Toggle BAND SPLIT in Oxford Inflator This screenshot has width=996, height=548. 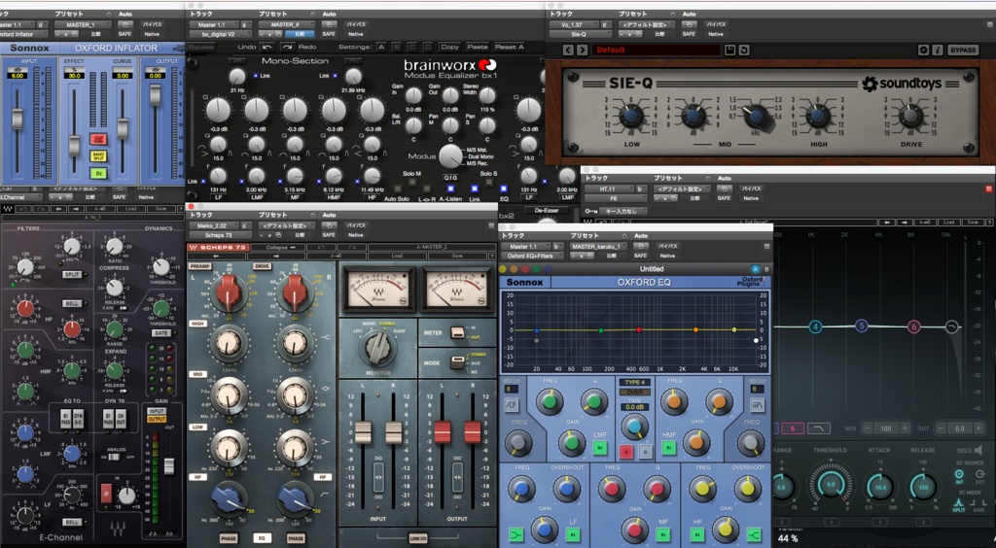[98, 156]
